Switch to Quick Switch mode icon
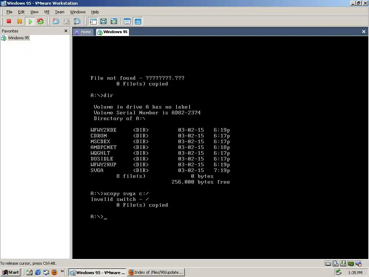 pos(103,21)
